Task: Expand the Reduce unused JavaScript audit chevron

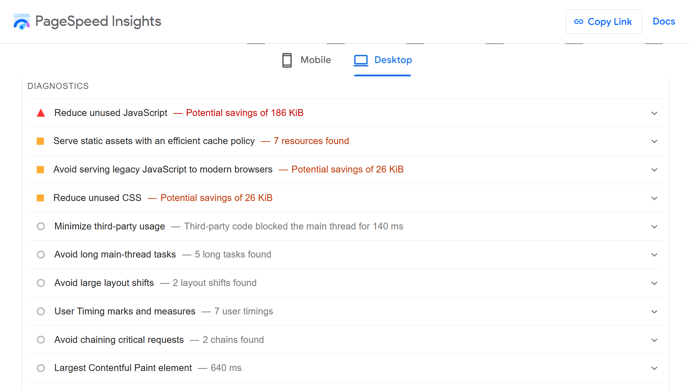Action: (x=654, y=113)
